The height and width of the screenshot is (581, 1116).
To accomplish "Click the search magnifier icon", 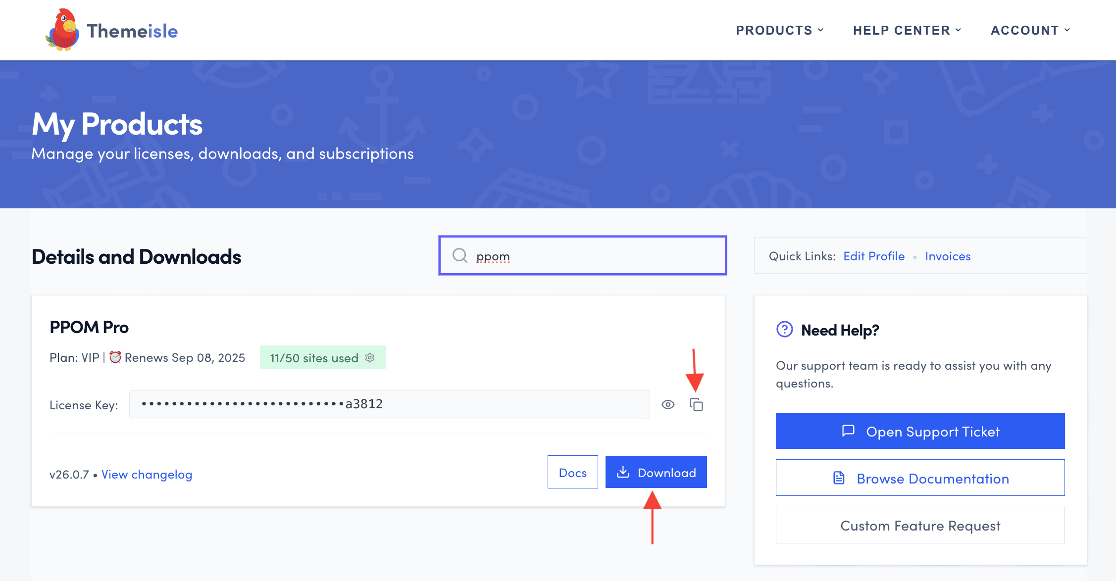I will pyautogui.click(x=459, y=255).
